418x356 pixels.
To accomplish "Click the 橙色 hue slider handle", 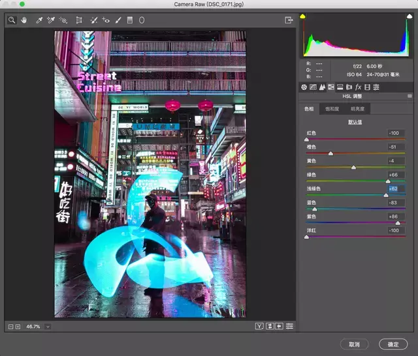I will [x=330, y=153].
